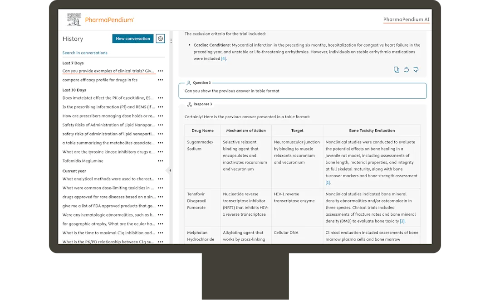This screenshot has width=490, height=300.
Task: Open options menu for the Tafamidis Meglumine conversation
Action: tap(160, 161)
